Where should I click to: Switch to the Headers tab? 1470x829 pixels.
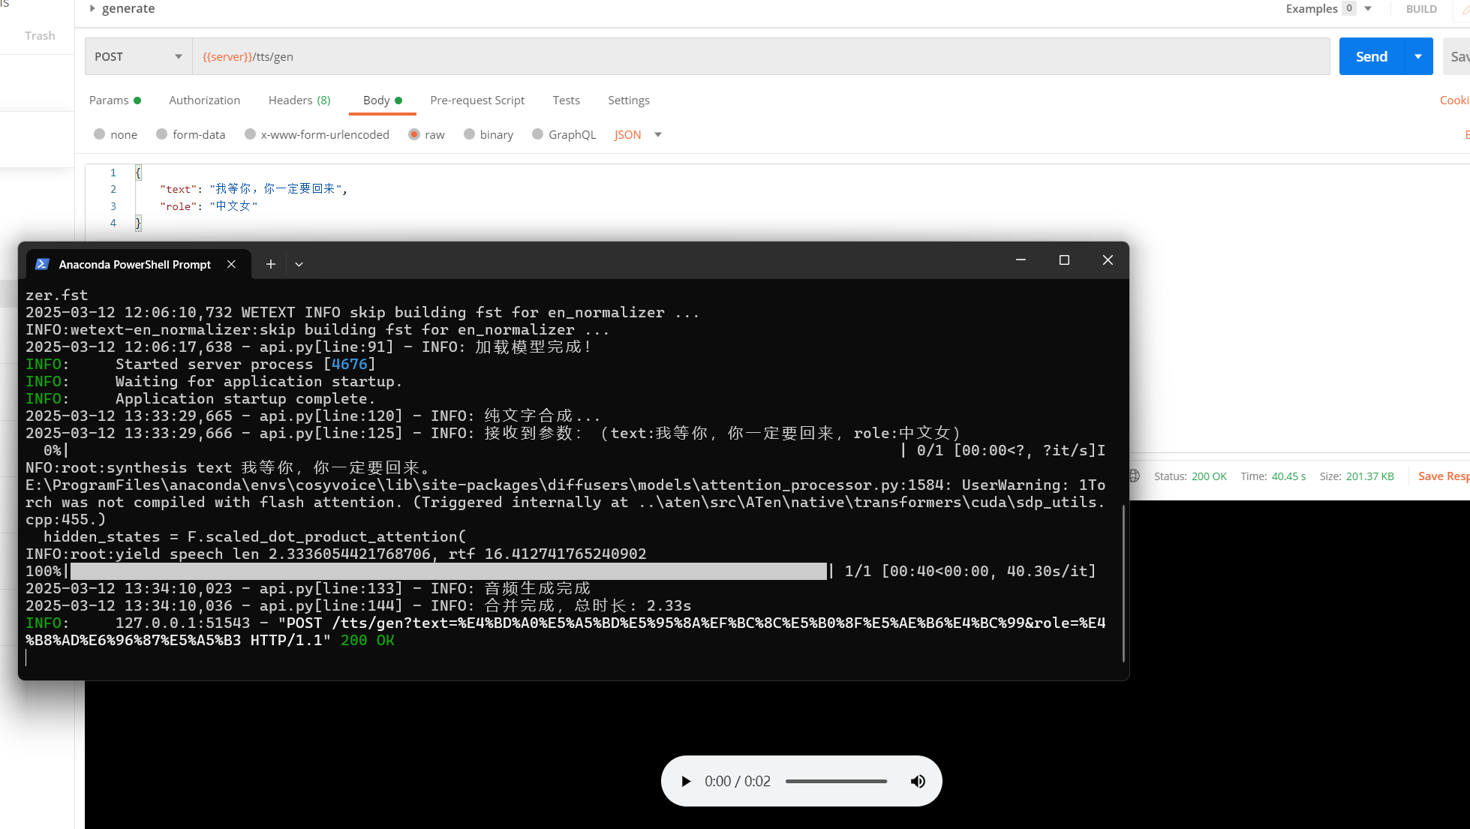[299, 101]
